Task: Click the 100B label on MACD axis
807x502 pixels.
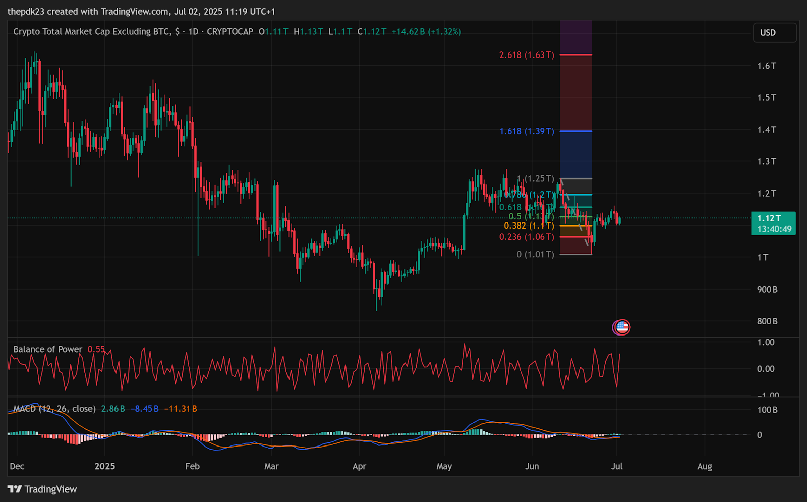Action: pos(767,410)
